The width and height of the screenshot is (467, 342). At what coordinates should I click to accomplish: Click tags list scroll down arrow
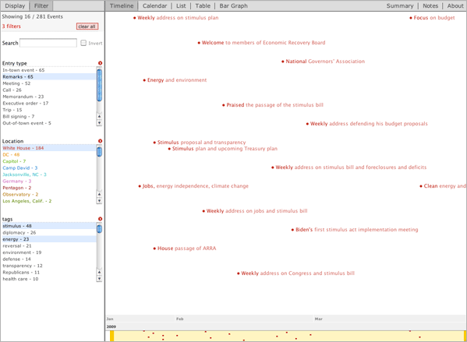pyautogui.click(x=100, y=279)
